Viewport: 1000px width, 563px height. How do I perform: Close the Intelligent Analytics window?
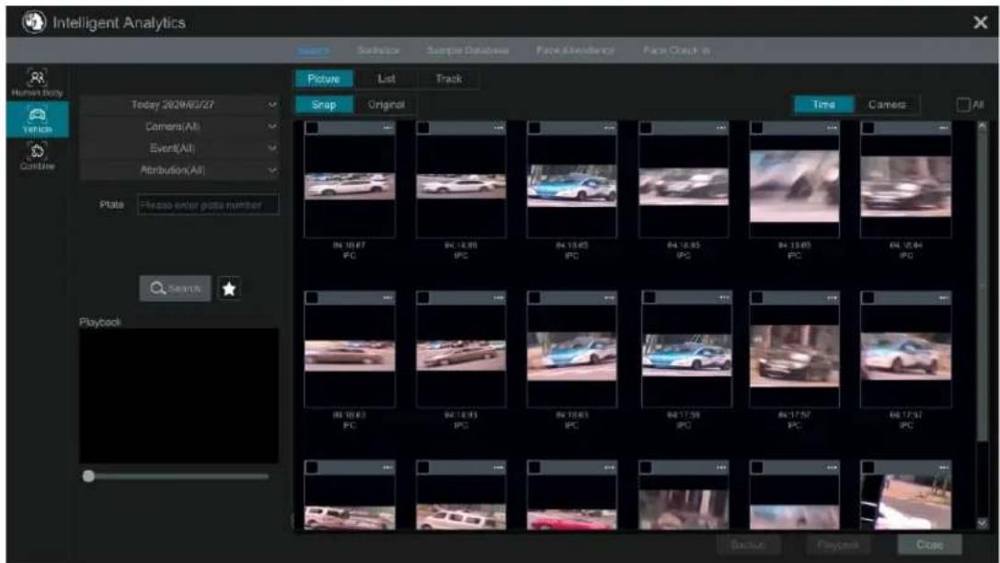(981, 23)
